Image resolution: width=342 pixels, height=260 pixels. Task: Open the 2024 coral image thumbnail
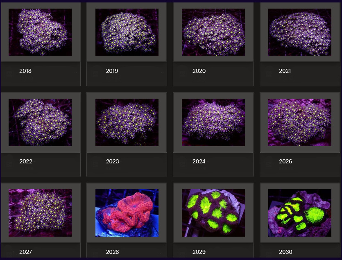[213, 122]
